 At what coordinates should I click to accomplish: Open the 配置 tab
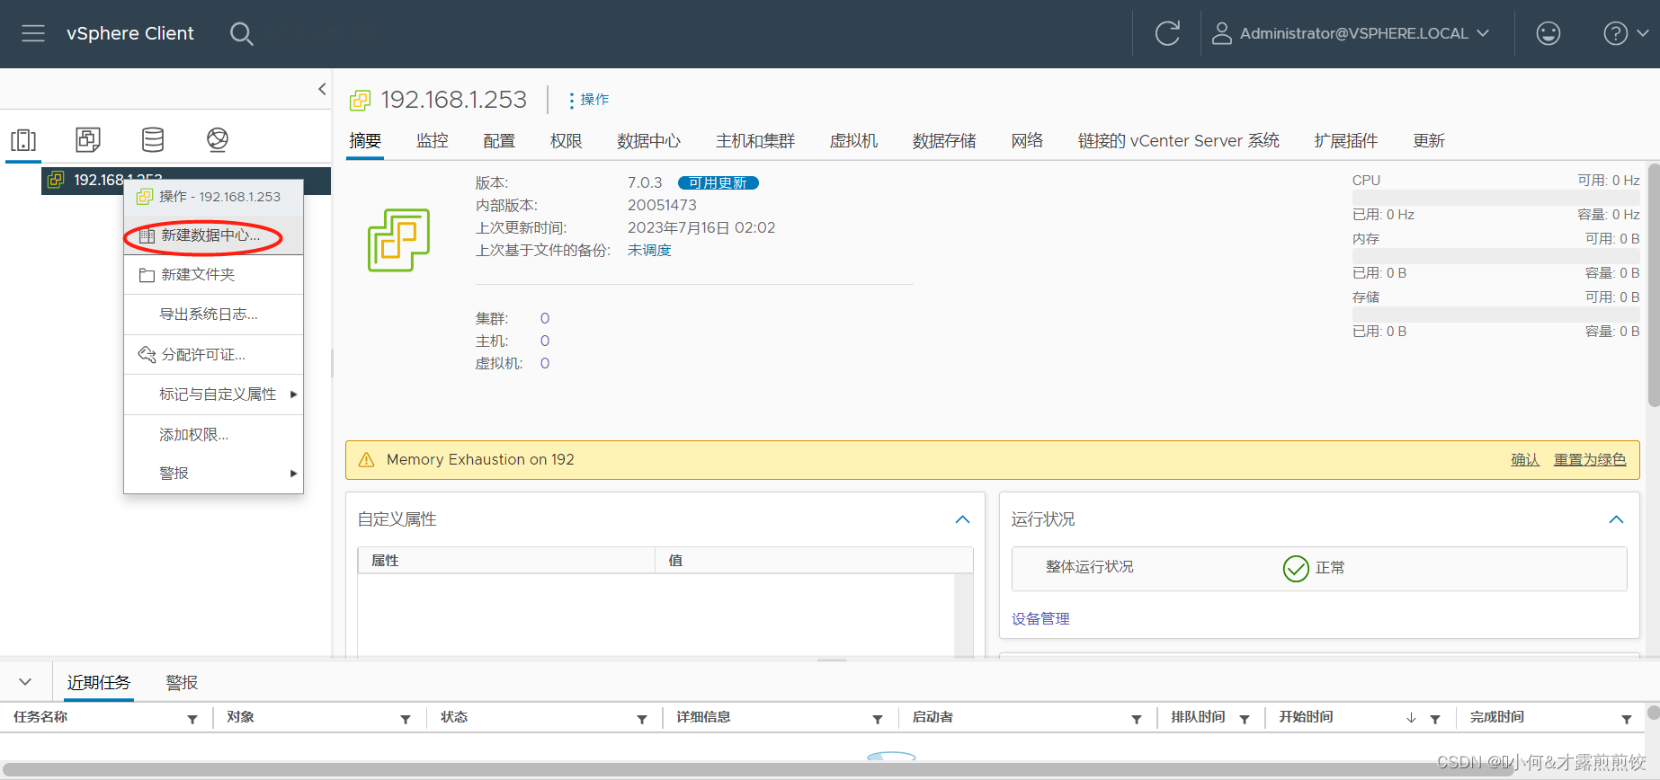(x=499, y=141)
